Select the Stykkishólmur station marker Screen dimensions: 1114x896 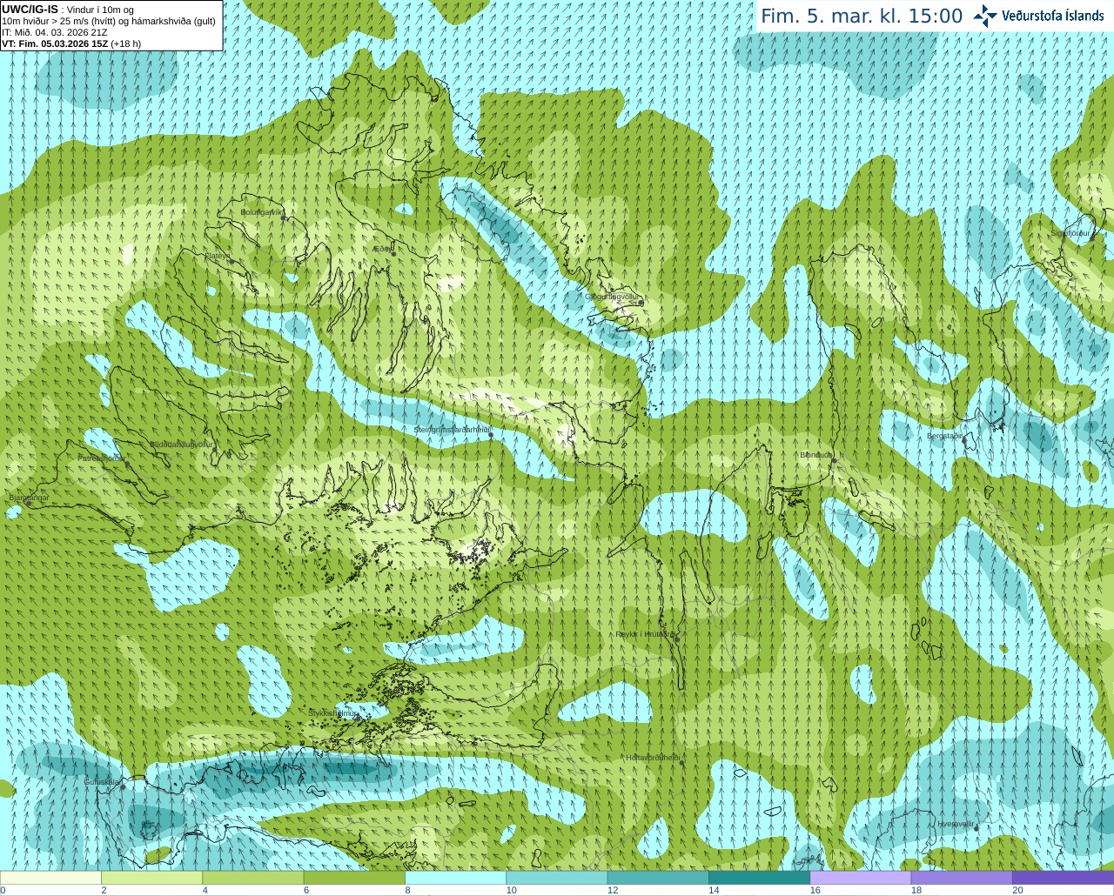358,718
